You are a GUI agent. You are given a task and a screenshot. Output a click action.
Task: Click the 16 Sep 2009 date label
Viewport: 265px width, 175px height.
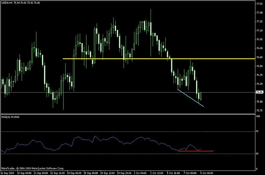click(7, 173)
